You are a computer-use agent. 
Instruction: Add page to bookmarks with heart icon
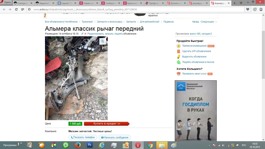coord(248,9)
